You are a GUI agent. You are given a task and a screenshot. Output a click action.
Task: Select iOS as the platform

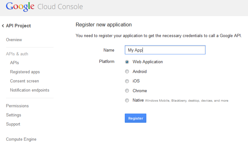(127, 81)
